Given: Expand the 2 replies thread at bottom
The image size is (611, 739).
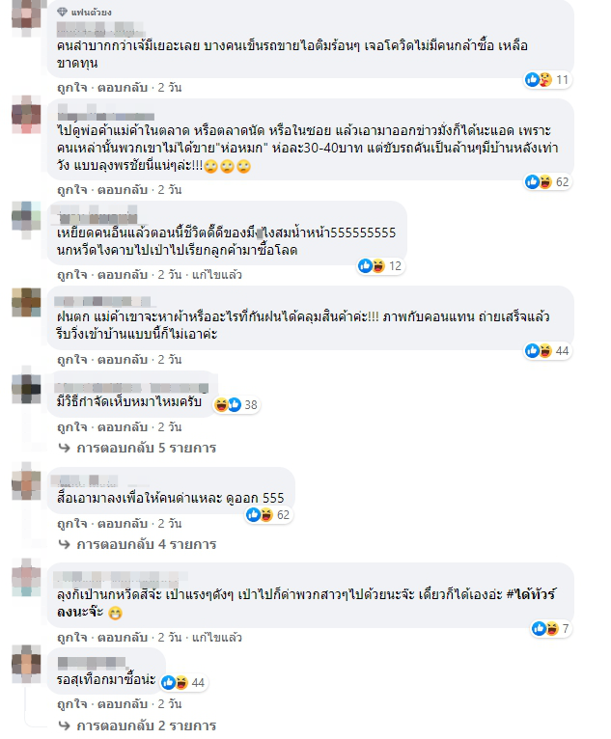Looking at the screenshot, I should point(137,725).
